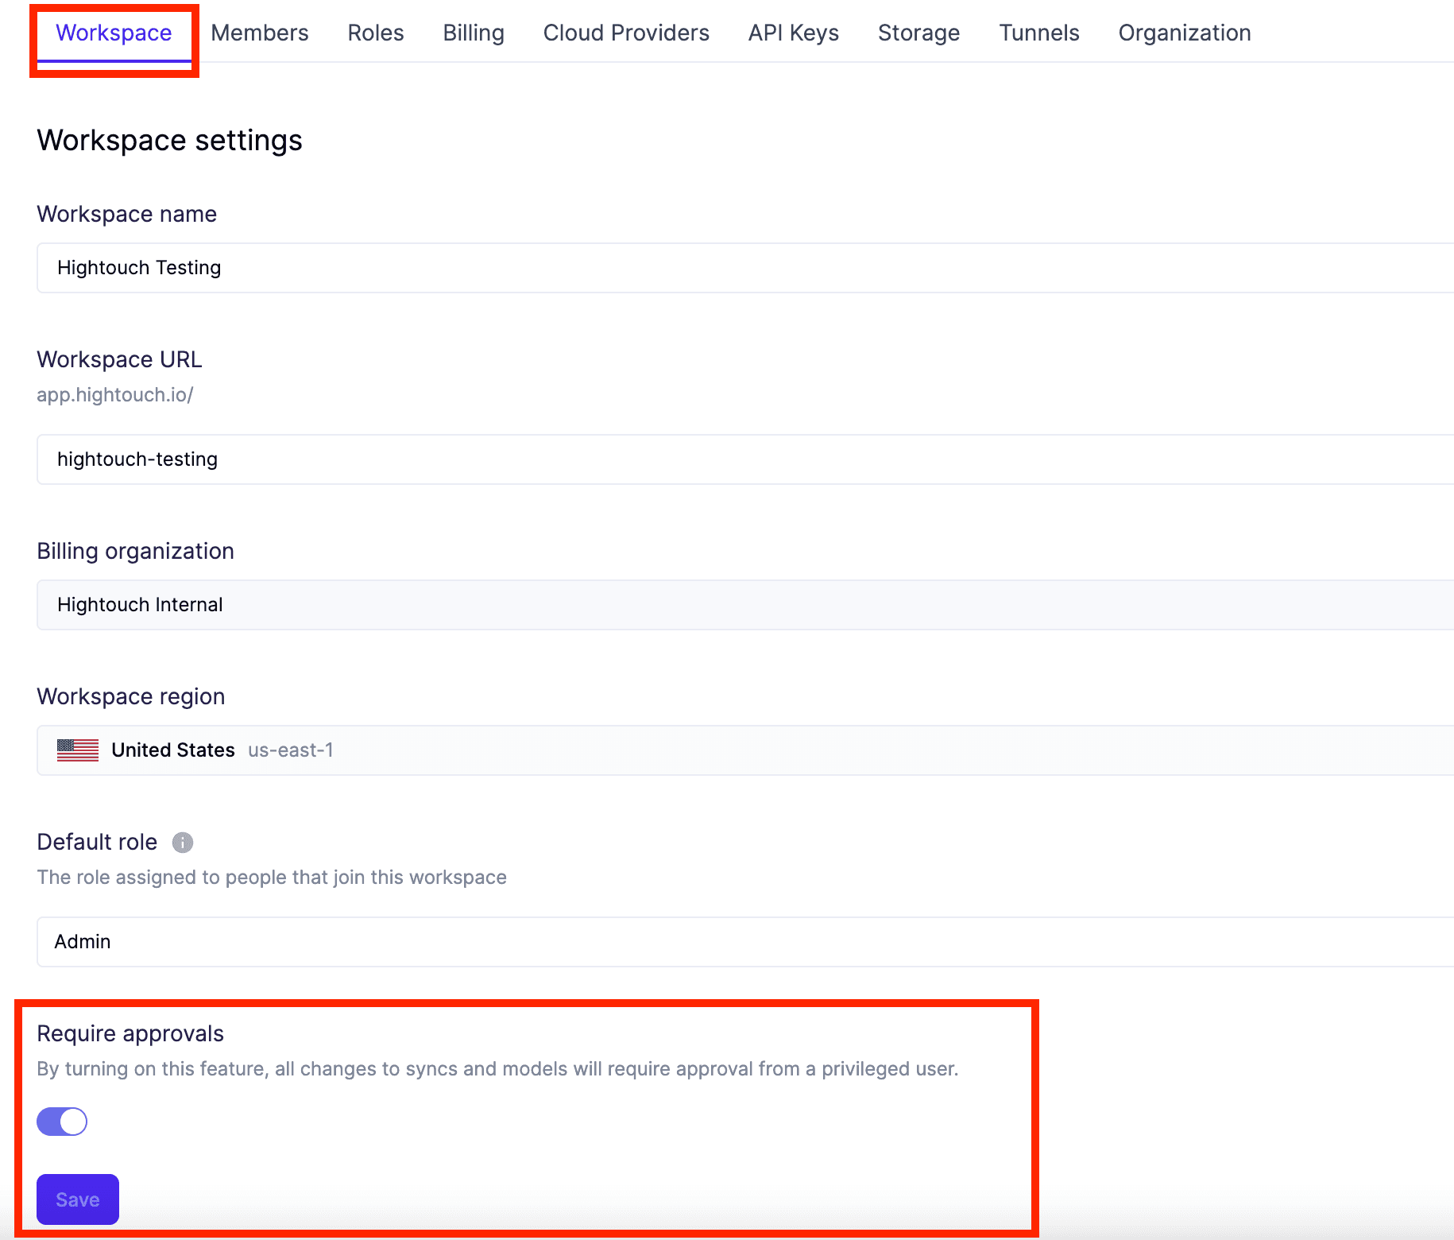
Task: Click the United States flag icon
Action: [x=76, y=749]
